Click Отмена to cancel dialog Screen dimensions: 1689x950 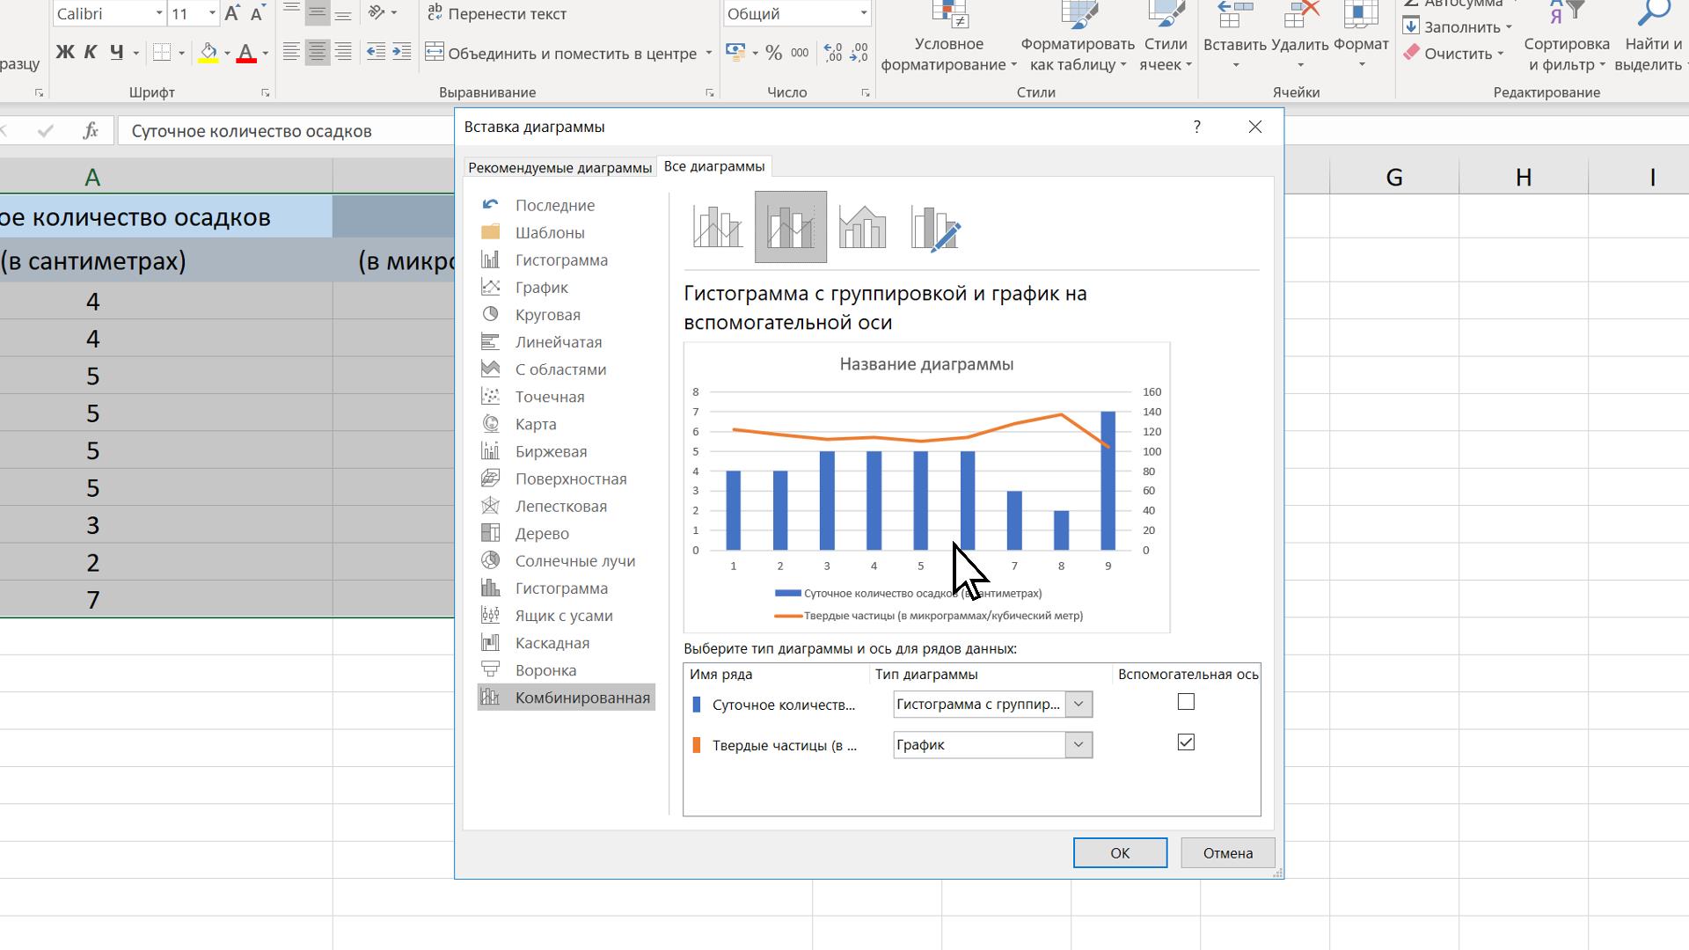tap(1228, 853)
